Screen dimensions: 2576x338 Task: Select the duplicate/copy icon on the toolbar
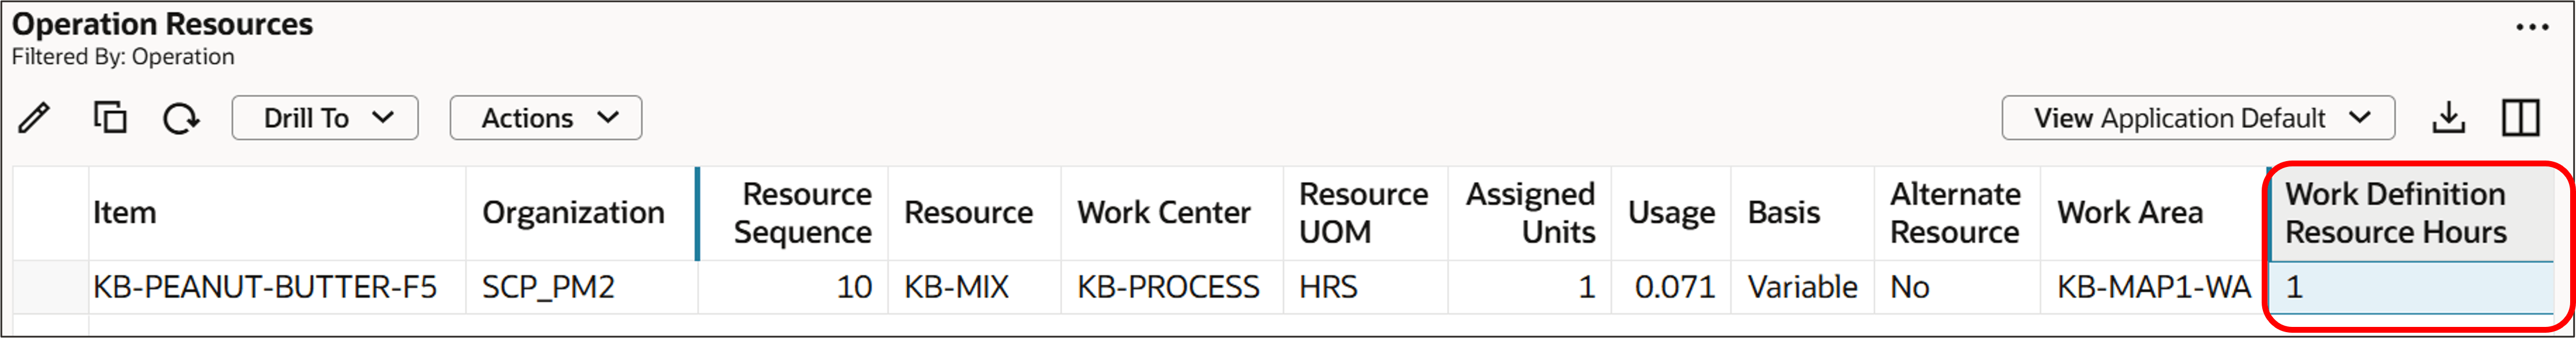[x=110, y=117]
